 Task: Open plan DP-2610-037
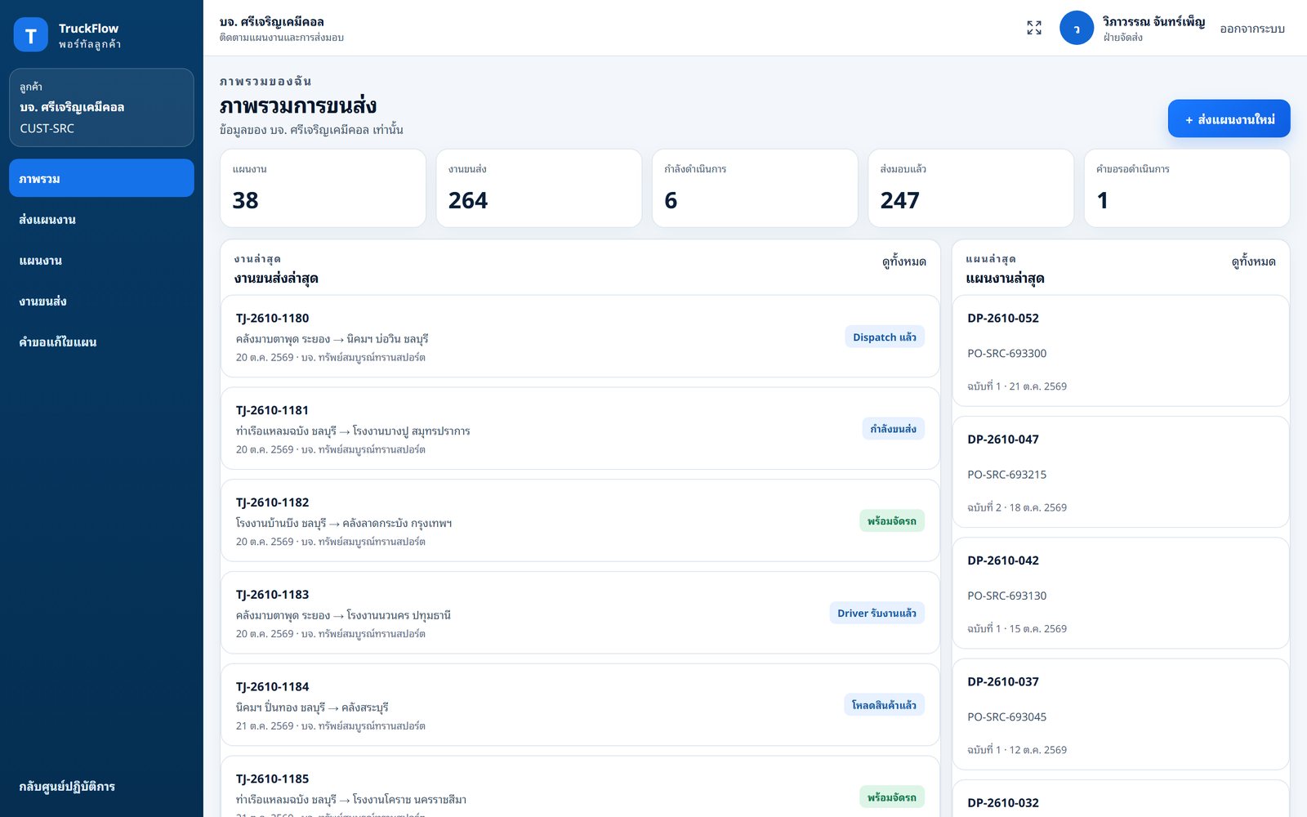click(1121, 714)
